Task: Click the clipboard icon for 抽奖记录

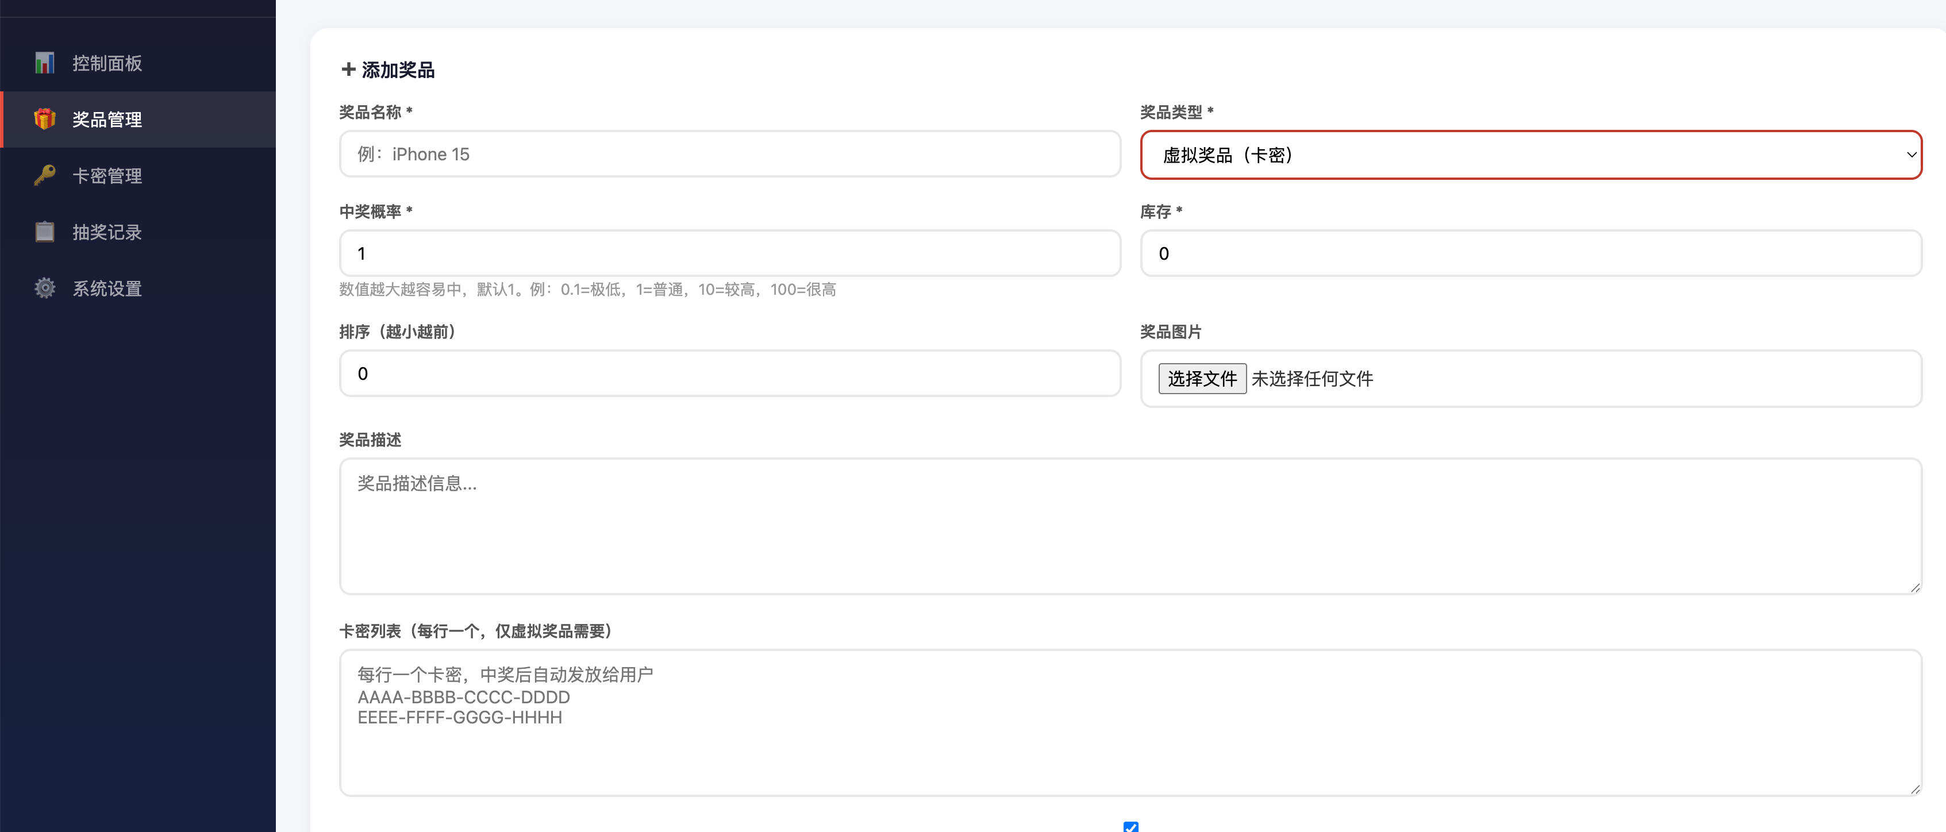Action: [x=45, y=232]
